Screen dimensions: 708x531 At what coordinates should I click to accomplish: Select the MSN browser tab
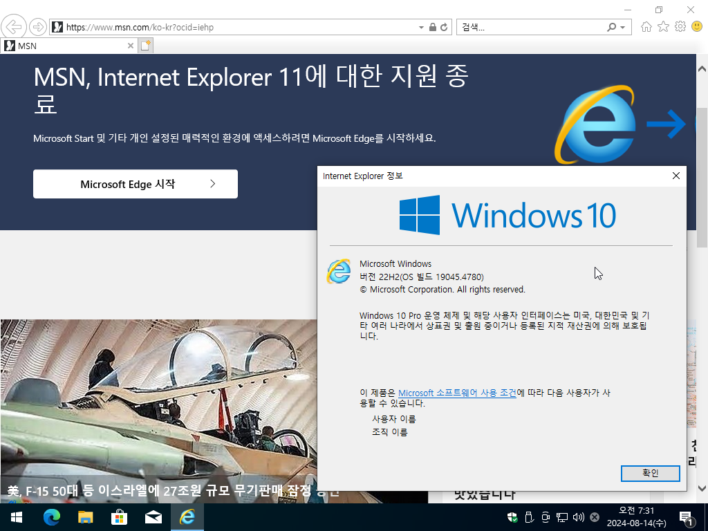point(68,46)
